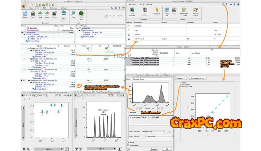Image resolution: width=261 pixels, height=151 pixels.
Task: Launch the FCS Scan tool
Action: (81, 14)
